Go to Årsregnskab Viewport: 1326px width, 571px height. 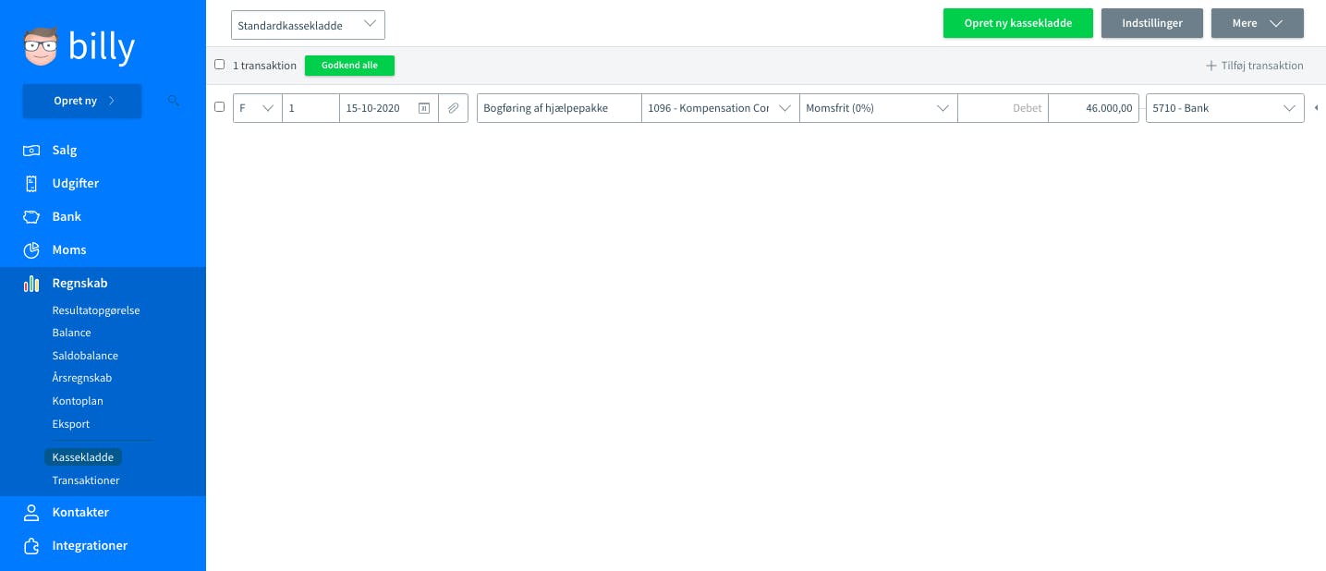click(x=82, y=378)
